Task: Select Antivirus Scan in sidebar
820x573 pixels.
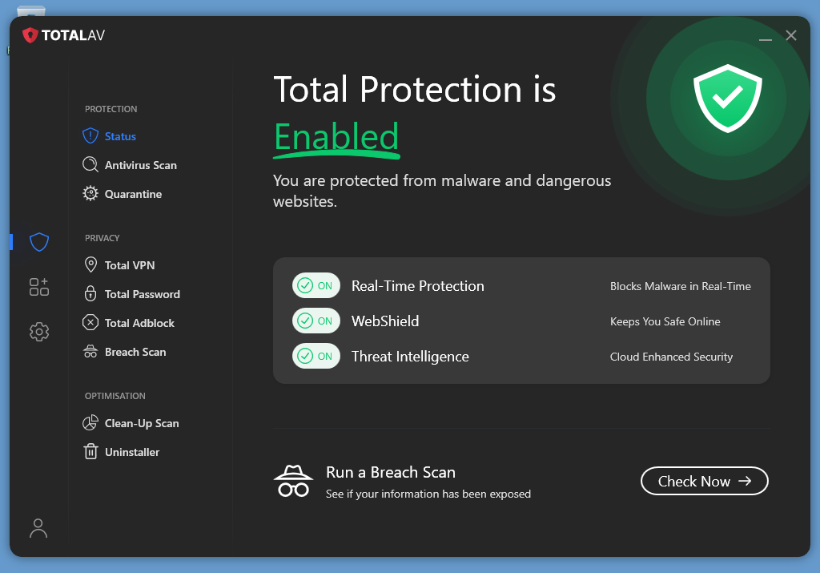Action: coord(140,165)
